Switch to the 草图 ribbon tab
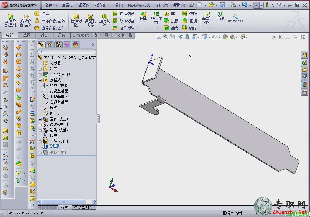Screen dimensions: 310x217 [x=27, y=35]
